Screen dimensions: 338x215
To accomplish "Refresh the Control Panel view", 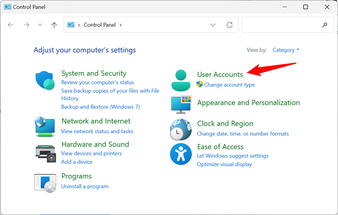I will pyautogui.click(x=230, y=25).
